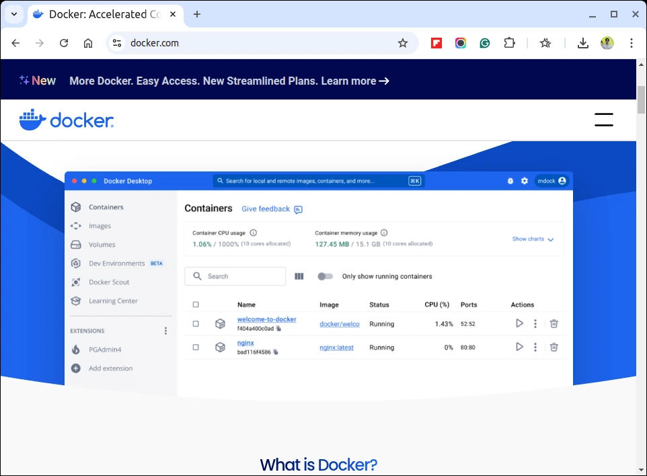Copy the f404a400c0ad container ID
The height and width of the screenshot is (476, 647).
tap(278, 329)
